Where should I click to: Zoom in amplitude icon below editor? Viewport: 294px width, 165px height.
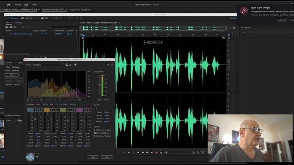(x=194, y=153)
